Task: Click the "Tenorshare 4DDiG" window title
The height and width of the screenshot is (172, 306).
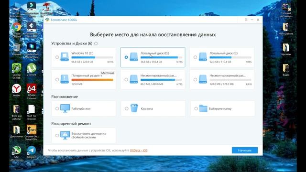Action: (x=64, y=20)
